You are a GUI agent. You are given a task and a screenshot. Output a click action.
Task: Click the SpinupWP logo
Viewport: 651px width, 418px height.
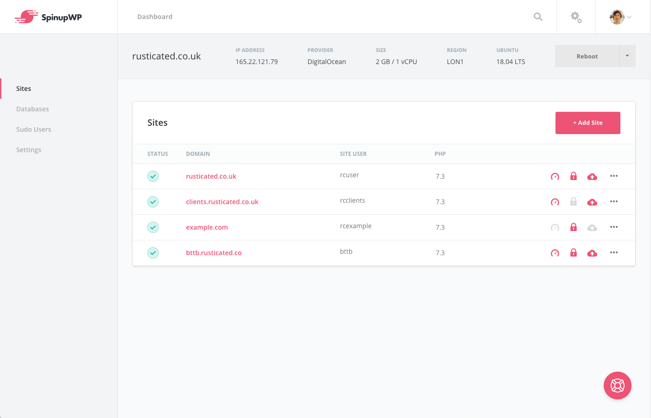pos(48,17)
